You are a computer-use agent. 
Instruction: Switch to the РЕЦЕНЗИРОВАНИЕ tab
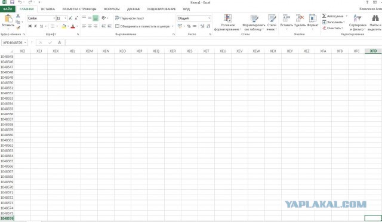pyautogui.click(x=161, y=9)
